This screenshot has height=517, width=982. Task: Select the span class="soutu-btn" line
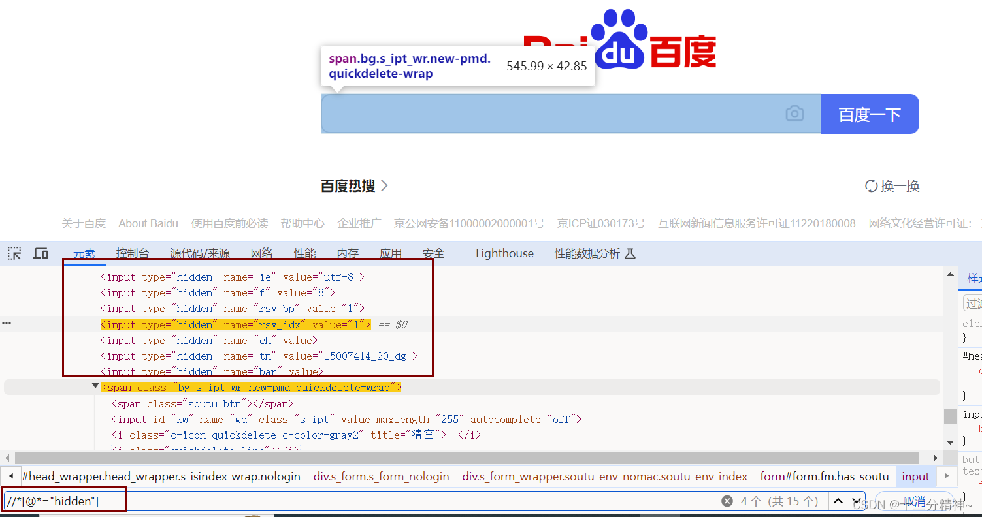[202, 403]
